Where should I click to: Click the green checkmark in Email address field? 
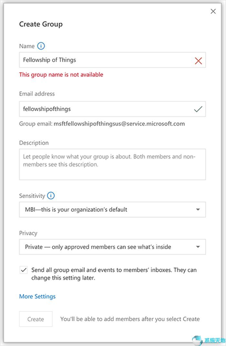coord(198,109)
